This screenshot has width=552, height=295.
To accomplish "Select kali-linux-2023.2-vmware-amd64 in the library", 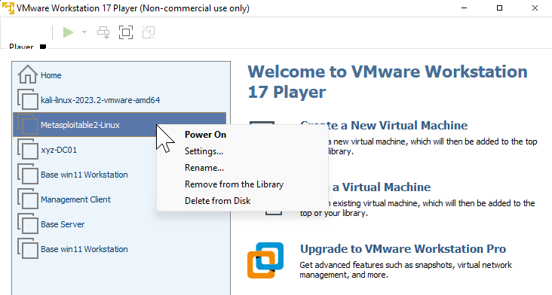I will tap(119, 100).
